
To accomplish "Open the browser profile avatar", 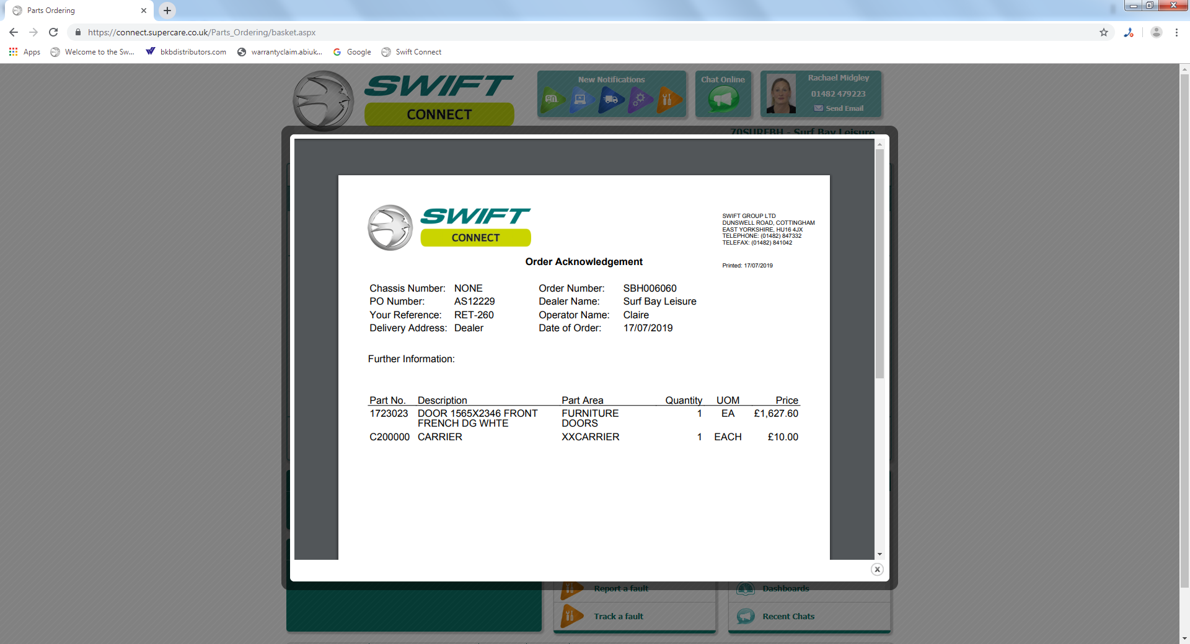I will coord(1156,32).
